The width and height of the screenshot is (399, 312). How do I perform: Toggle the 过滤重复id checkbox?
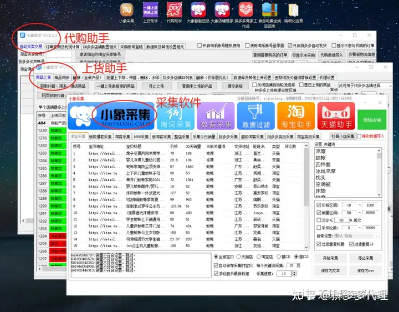click(x=351, y=244)
